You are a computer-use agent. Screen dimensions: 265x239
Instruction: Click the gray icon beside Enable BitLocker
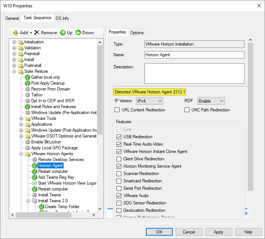click(28, 142)
